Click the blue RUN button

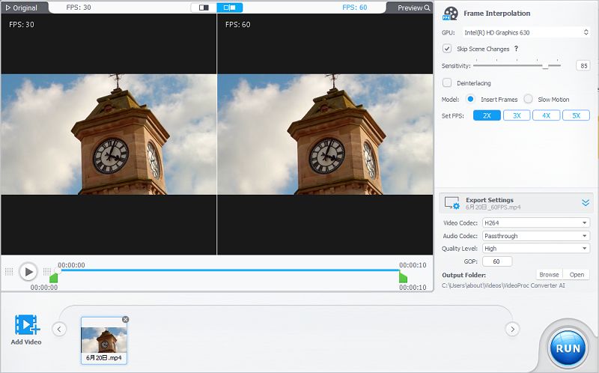click(568, 348)
